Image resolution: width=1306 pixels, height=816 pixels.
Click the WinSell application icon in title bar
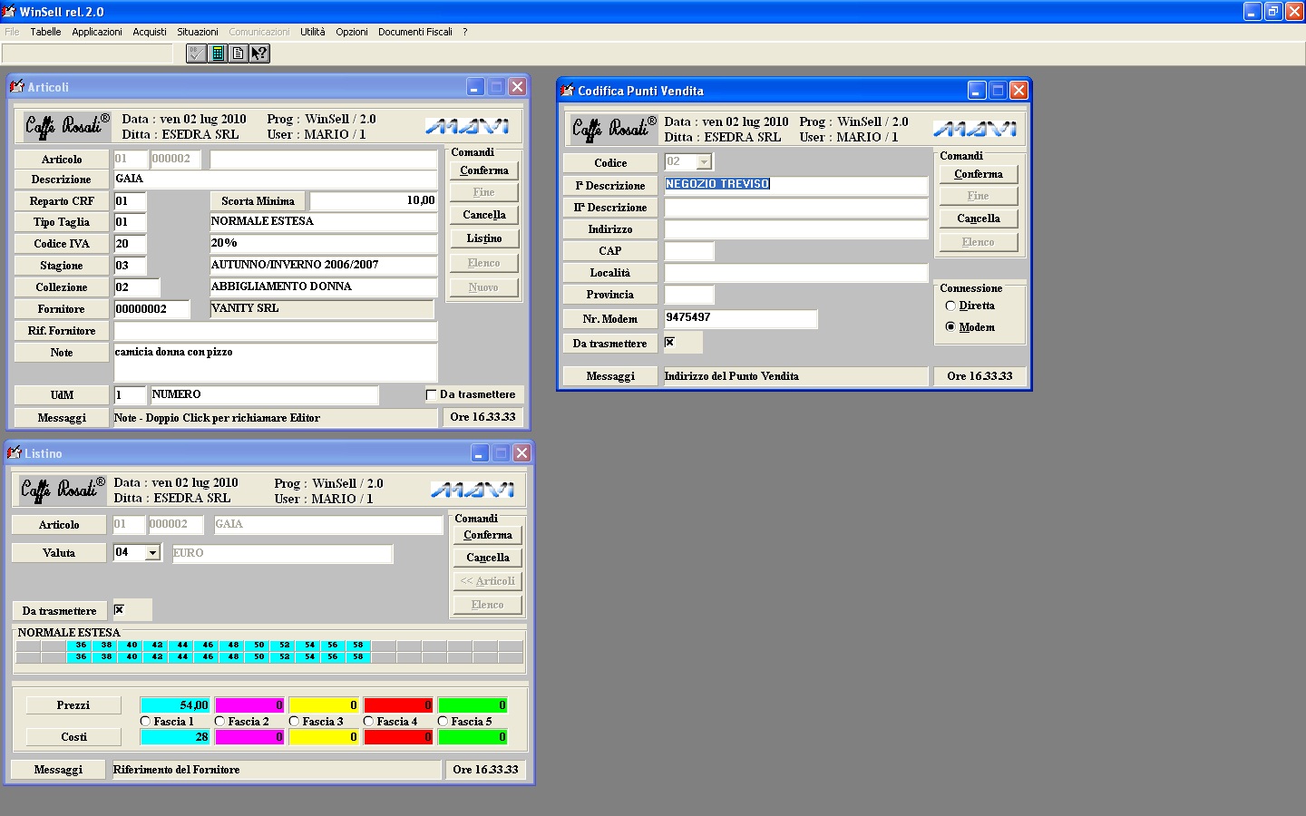(x=9, y=12)
